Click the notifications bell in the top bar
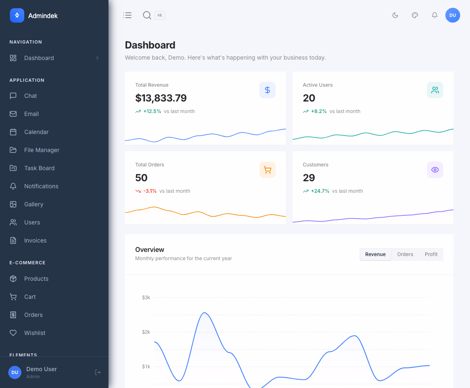The height and width of the screenshot is (388, 470). (434, 15)
